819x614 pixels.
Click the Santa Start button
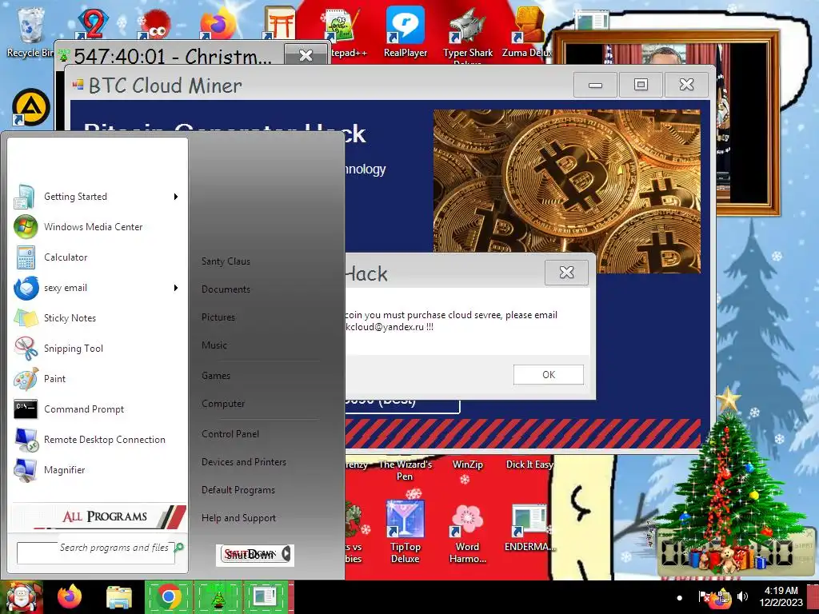(x=22, y=597)
